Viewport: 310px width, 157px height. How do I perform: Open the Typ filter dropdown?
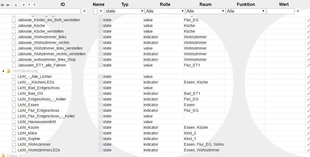(x=124, y=11)
